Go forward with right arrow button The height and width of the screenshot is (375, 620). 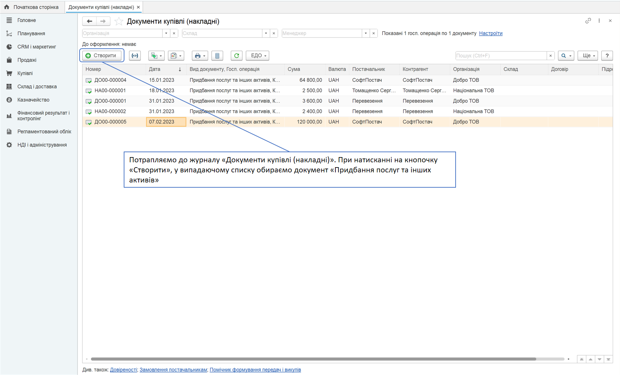tap(103, 21)
